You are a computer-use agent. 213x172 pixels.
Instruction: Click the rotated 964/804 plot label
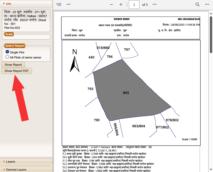[116, 129]
